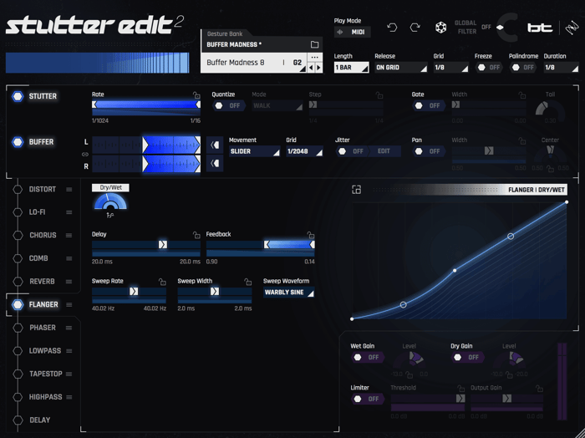Toggle the Palindrome switch
Screen dimensions: 585x438
(x=522, y=68)
